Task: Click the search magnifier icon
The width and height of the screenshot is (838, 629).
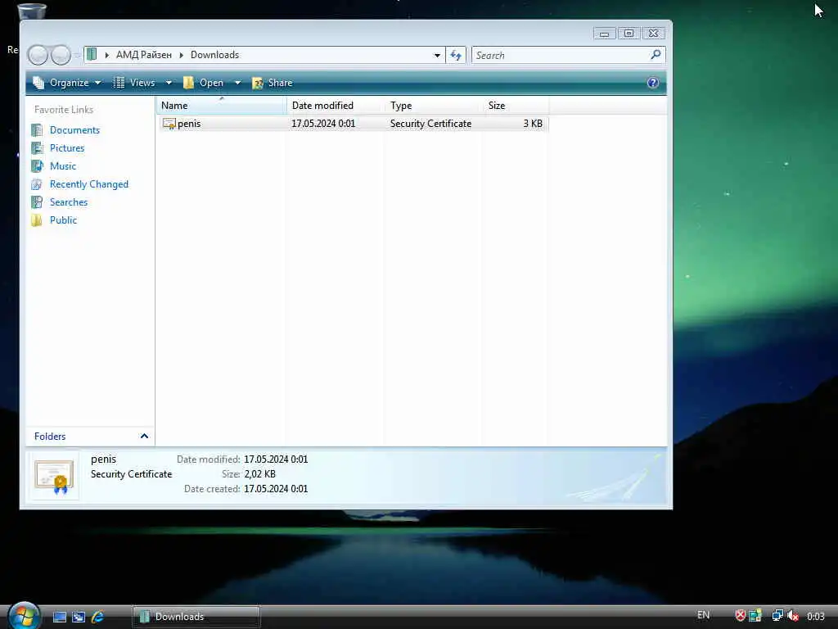Action: pyautogui.click(x=656, y=55)
